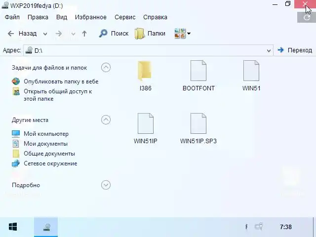
Task: Click the Переход button label
Action: (x=300, y=50)
